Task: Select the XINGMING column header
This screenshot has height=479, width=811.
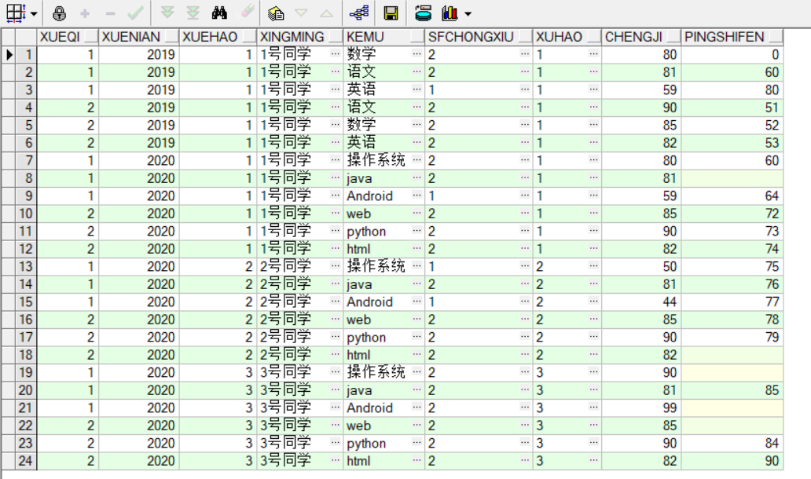Action: (300, 37)
